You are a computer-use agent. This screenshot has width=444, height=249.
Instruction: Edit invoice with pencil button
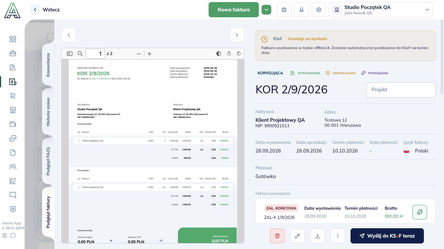click(x=297, y=236)
